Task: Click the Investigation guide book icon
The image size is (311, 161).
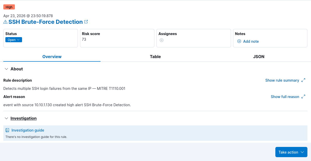Action: tap(7, 130)
